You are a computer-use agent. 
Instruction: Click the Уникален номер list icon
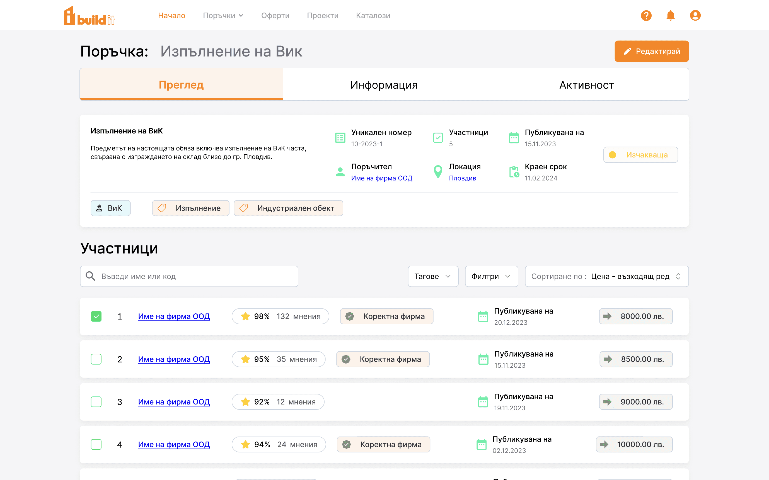[x=340, y=138]
